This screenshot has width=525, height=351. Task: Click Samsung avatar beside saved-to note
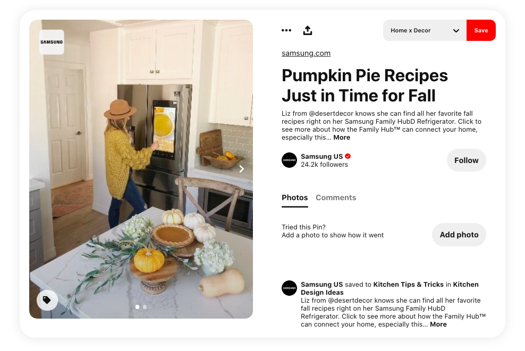pyautogui.click(x=289, y=288)
